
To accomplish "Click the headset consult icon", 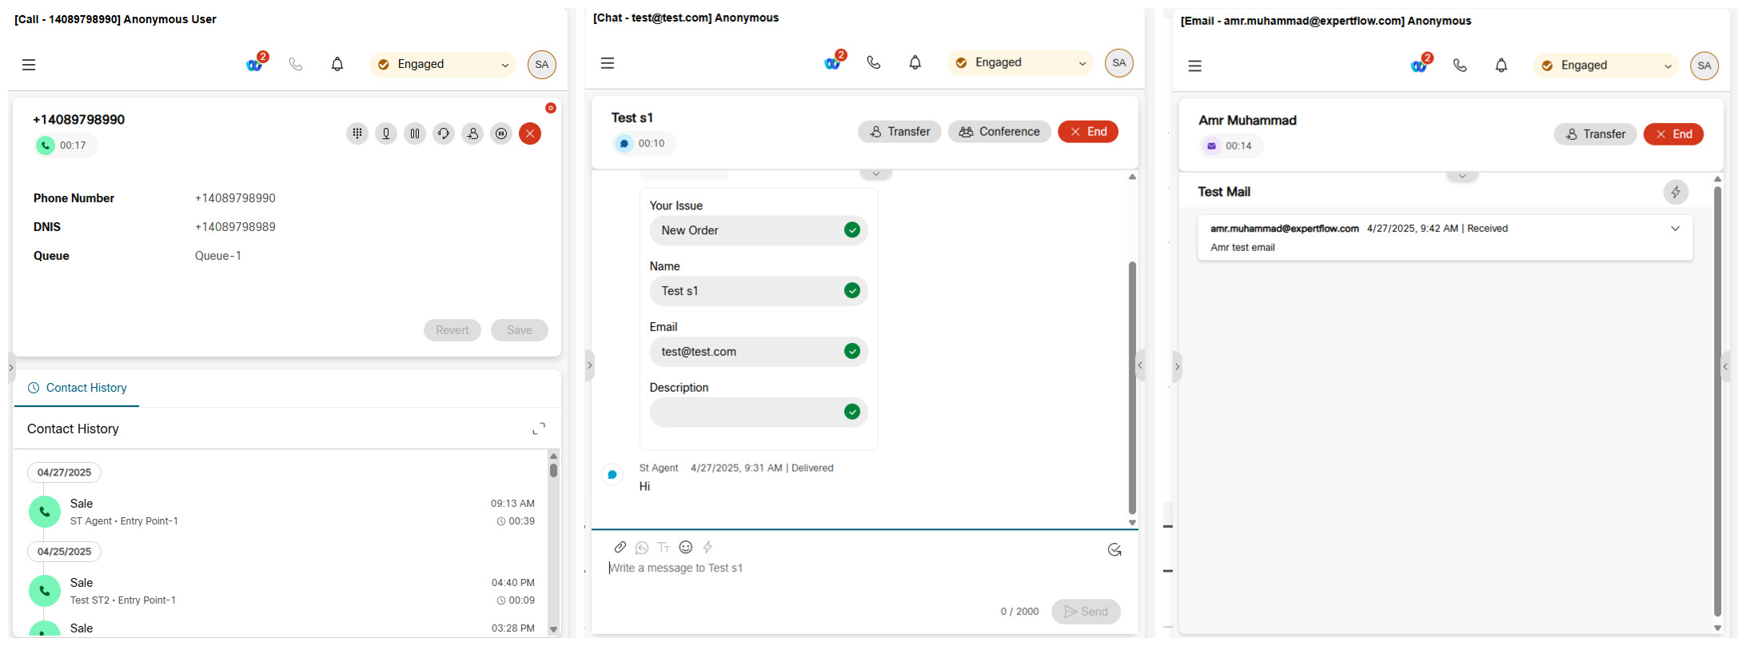I will click(x=443, y=134).
